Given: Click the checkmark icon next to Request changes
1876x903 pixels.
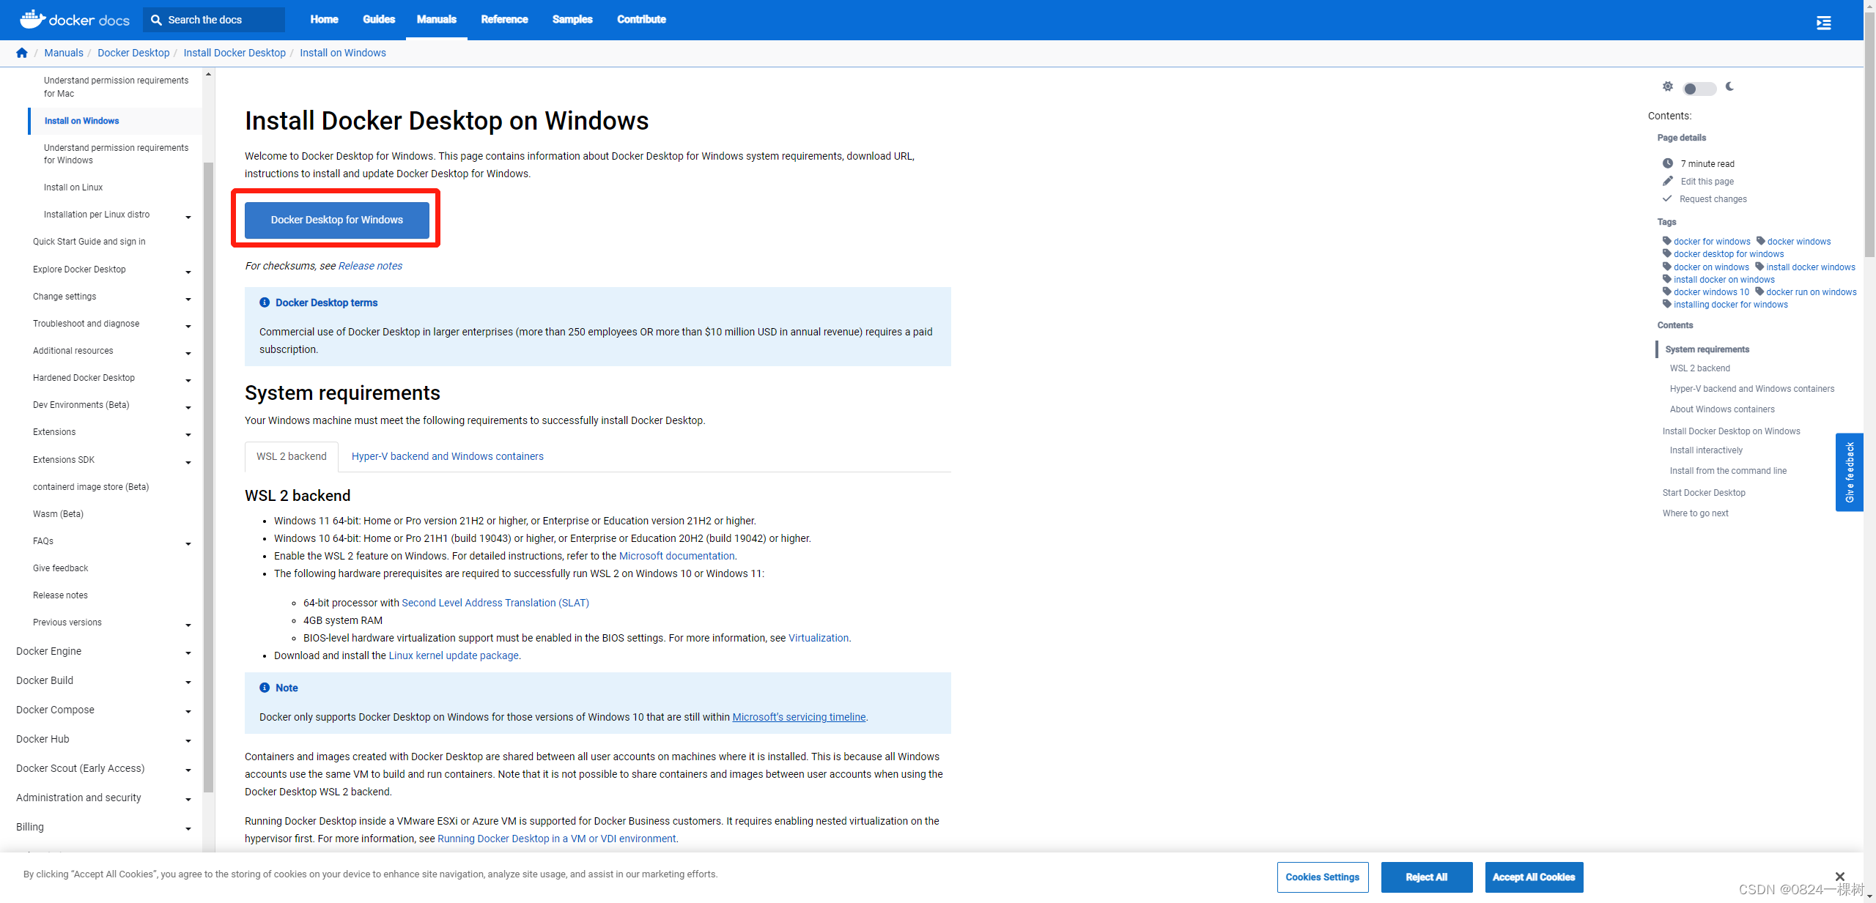Looking at the screenshot, I should point(1666,198).
